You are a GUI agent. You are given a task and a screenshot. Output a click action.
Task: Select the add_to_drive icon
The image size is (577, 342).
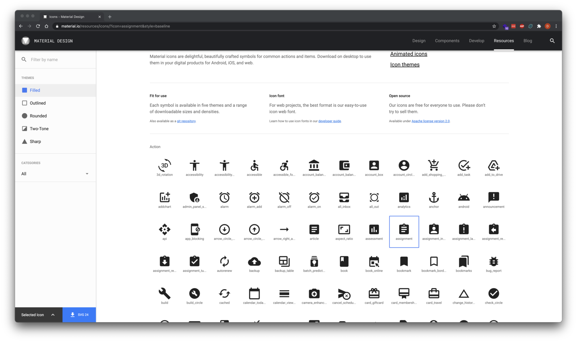pyautogui.click(x=494, y=165)
